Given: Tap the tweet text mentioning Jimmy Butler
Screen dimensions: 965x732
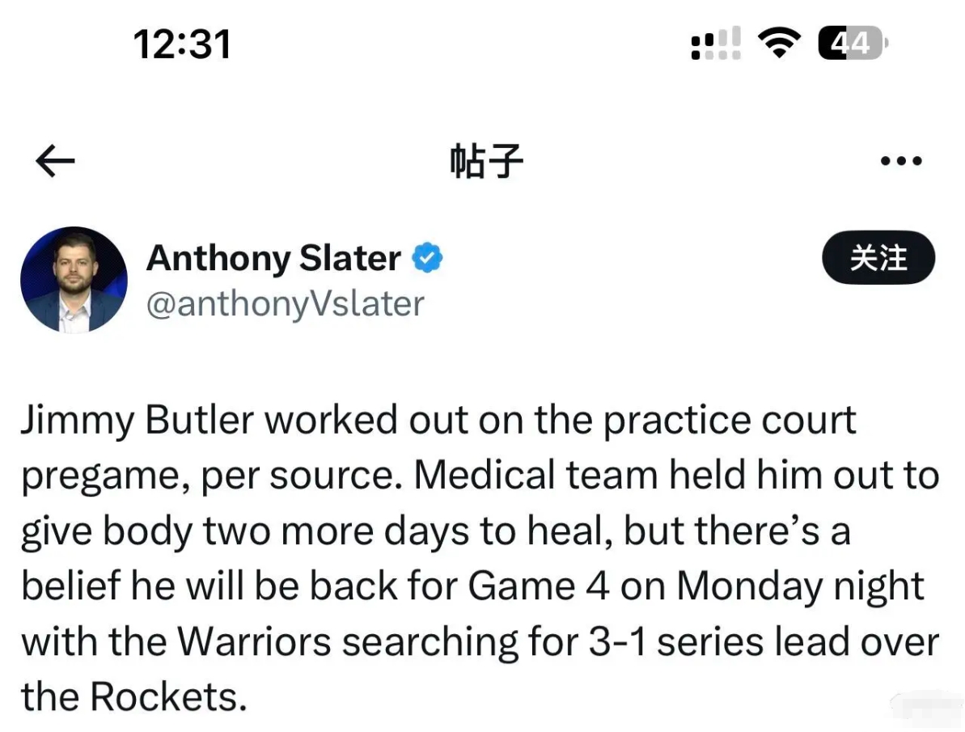Looking at the screenshot, I should pyautogui.click(x=480, y=558).
